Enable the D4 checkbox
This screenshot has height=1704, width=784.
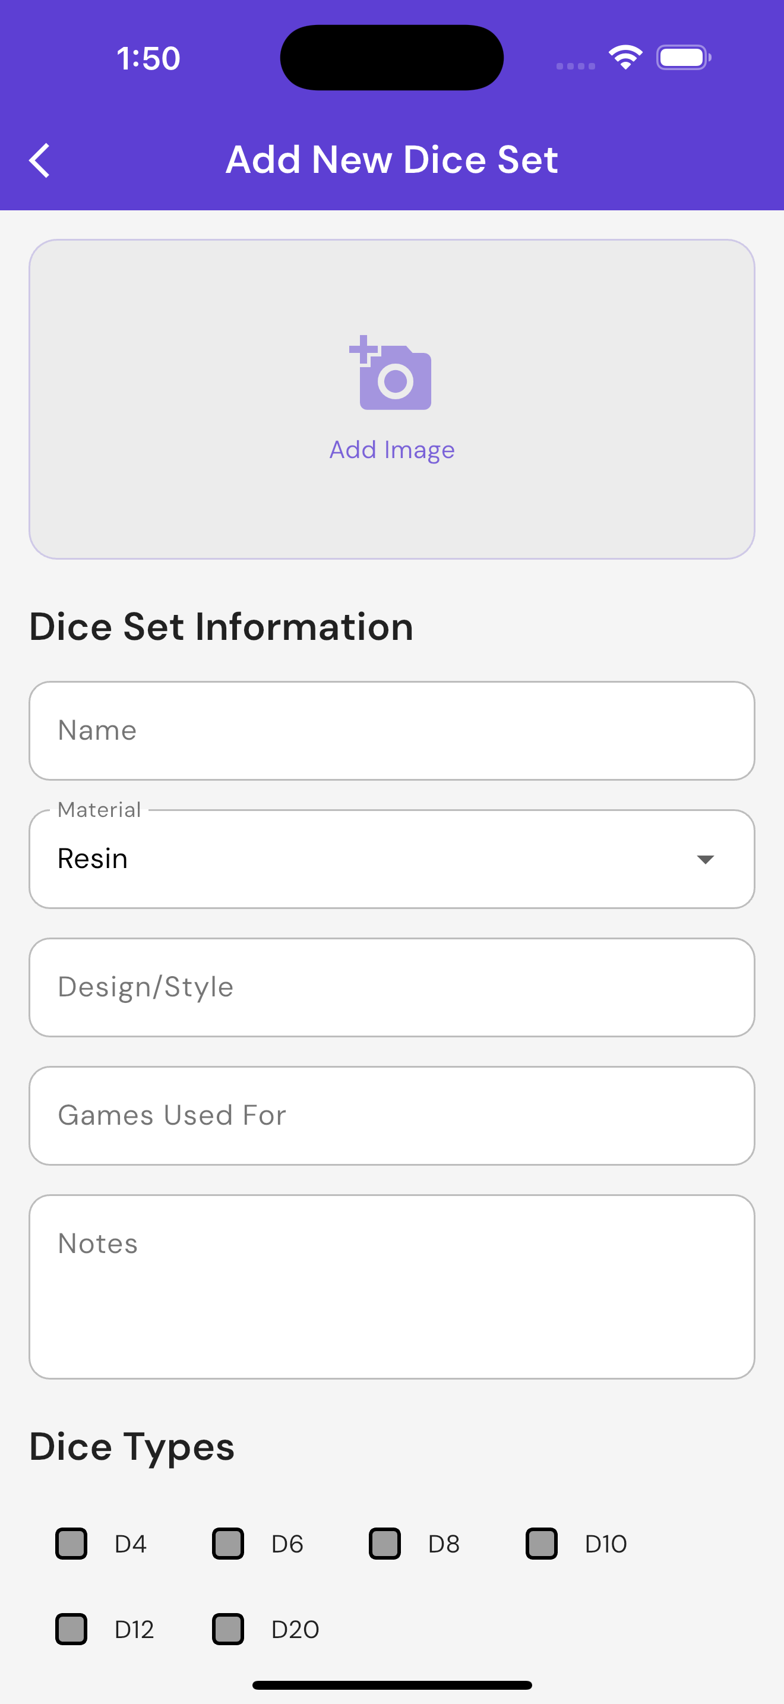click(x=71, y=1544)
